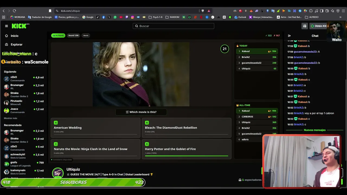Open the RANDOM bookmark folder
Image resolution: width=347 pixels, height=195 pixels.
[172, 17]
